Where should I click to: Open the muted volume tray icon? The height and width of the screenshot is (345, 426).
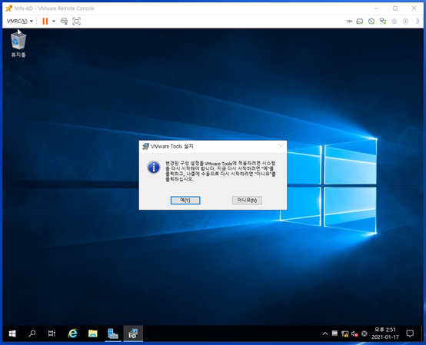click(354, 333)
